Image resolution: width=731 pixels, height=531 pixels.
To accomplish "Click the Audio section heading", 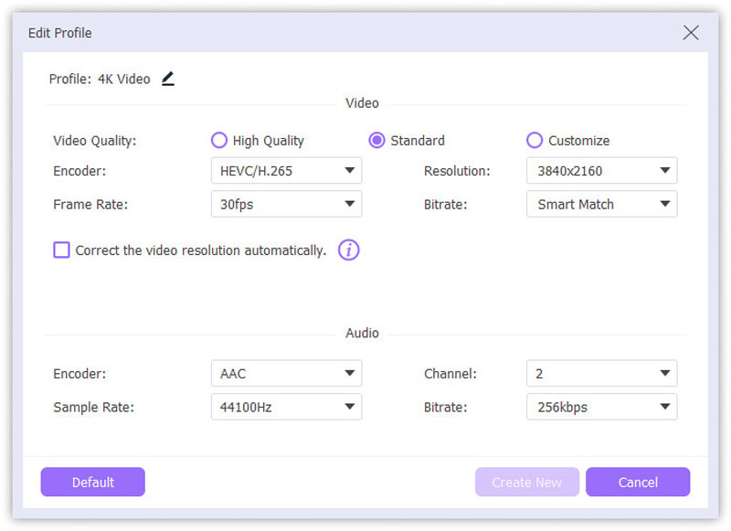I will pos(362,334).
